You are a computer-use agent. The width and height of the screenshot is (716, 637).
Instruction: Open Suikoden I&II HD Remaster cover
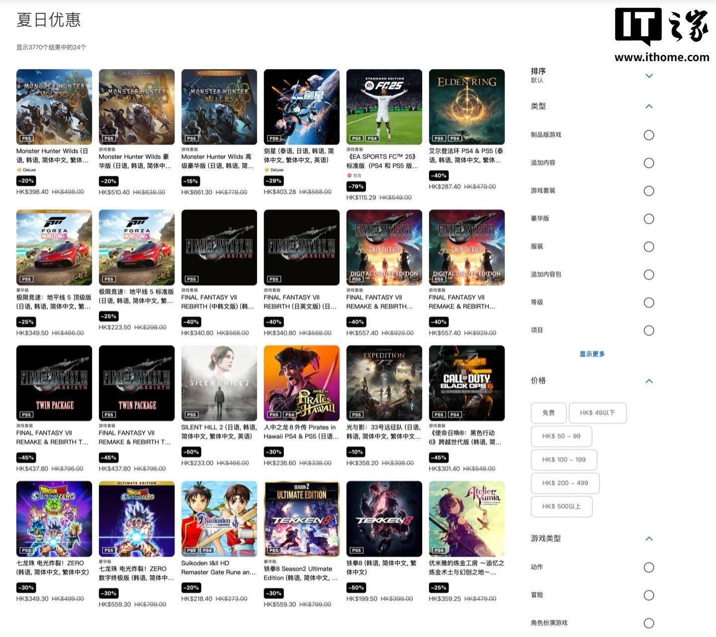(x=219, y=519)
